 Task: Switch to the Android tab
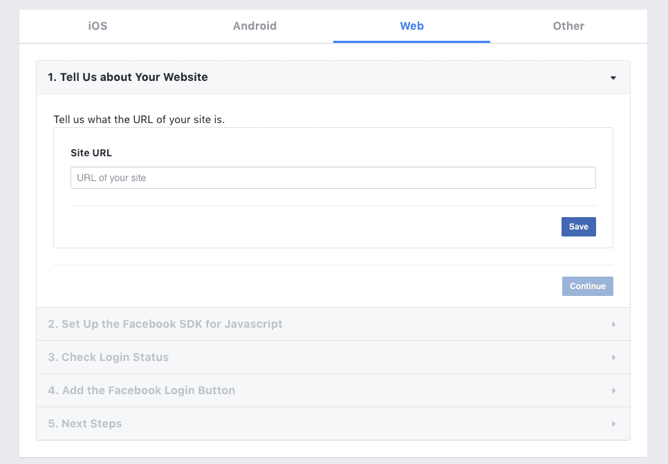[254, 26]
